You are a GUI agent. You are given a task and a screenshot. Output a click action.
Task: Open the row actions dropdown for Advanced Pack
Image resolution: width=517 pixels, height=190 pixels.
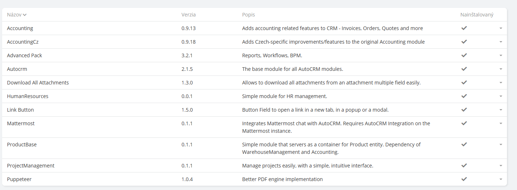click(x=501, y=55)
